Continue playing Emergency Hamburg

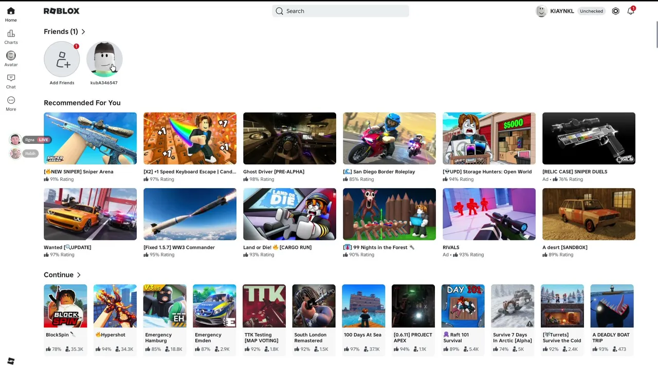tap(164, 306)
